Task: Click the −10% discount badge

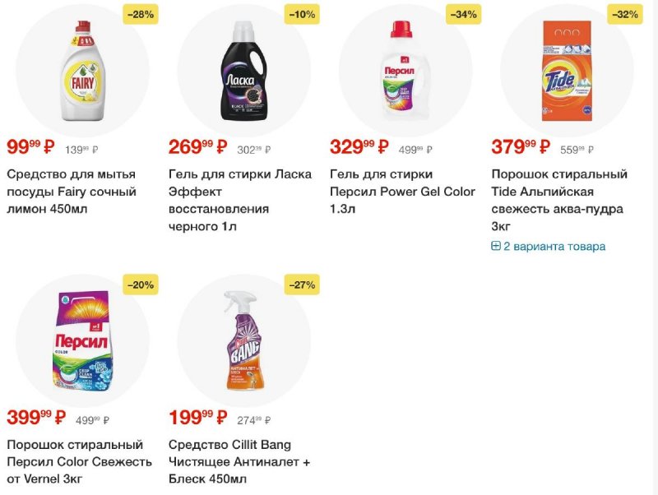Action: [302, 15]
